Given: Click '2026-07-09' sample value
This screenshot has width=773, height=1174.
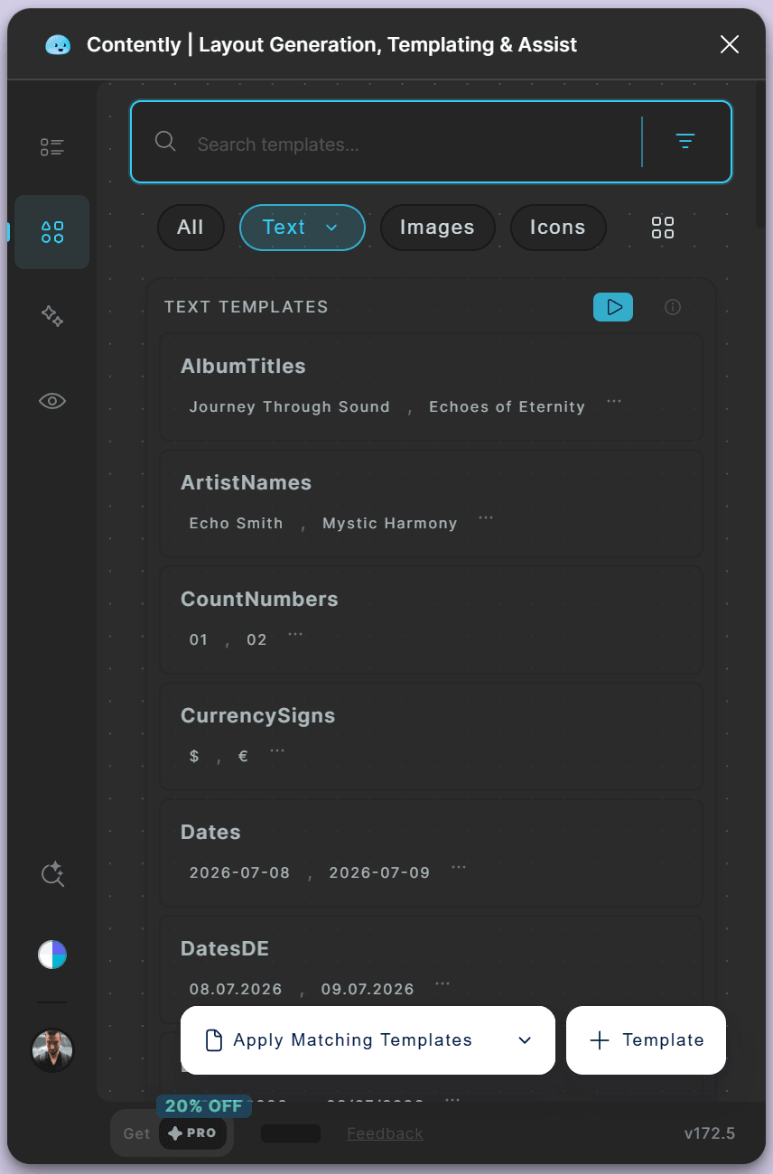Looking at the screenshot, I should (x=379, y=873).
